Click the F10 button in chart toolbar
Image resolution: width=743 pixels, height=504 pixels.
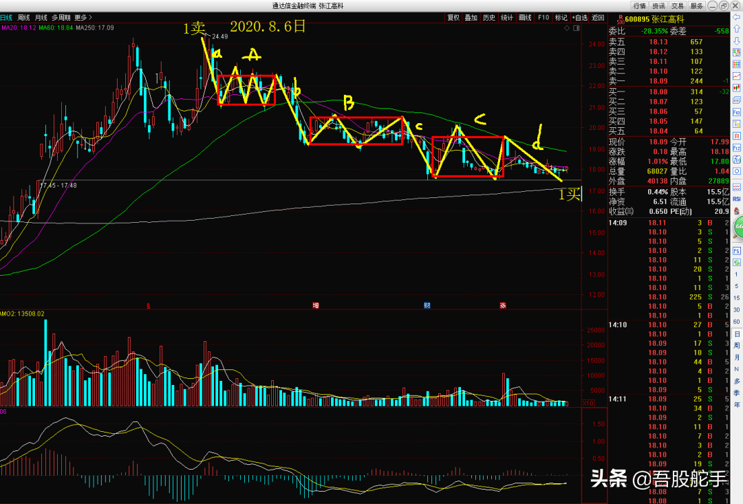543,17
